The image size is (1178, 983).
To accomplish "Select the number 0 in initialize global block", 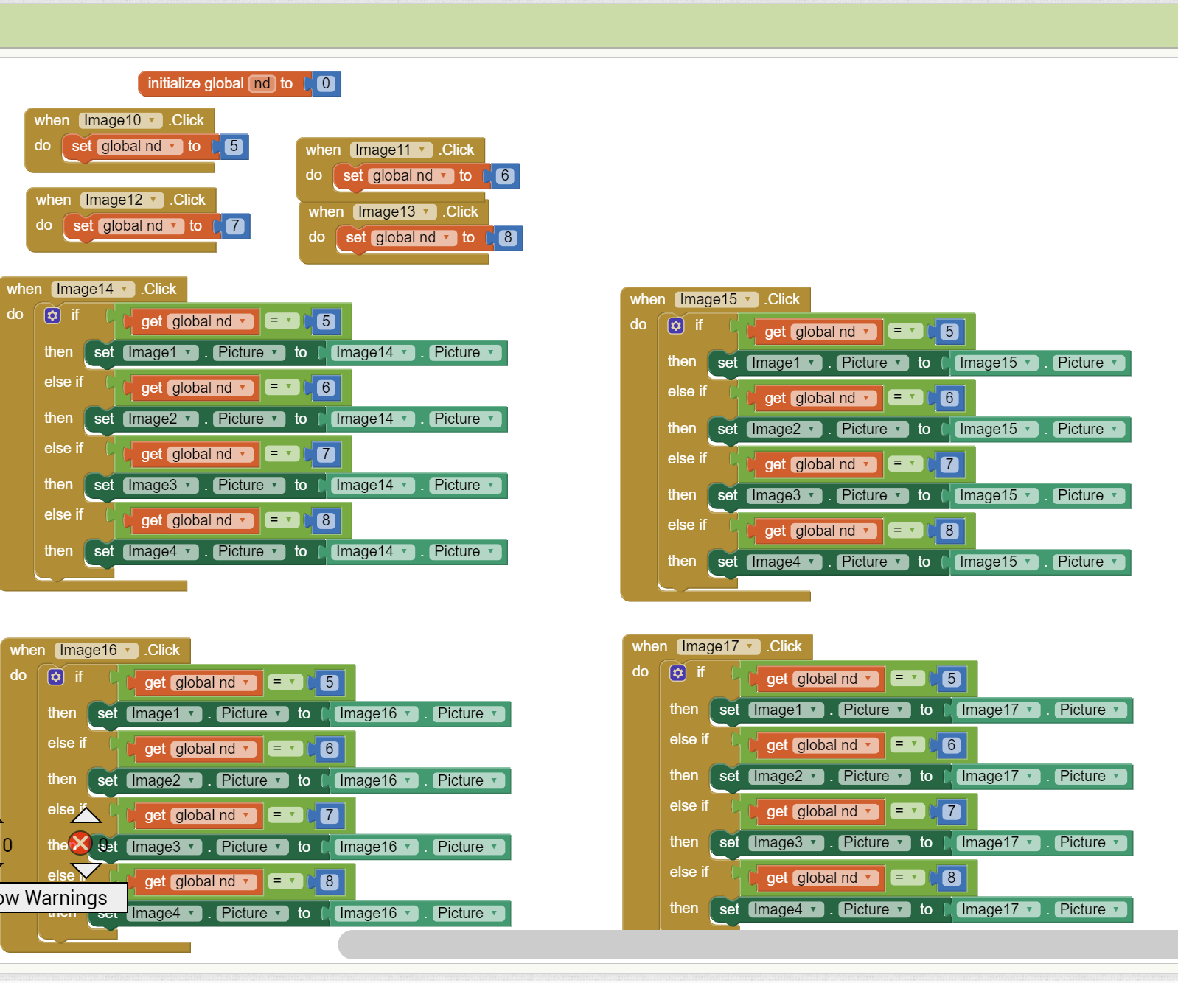I will click(x=326, y=84).
